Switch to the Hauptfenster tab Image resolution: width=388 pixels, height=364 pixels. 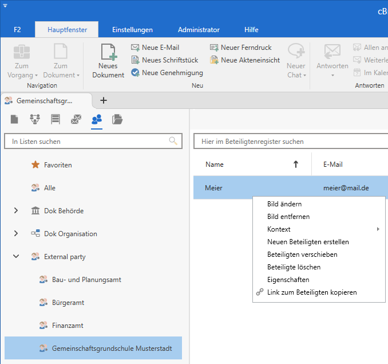(67, 30)
